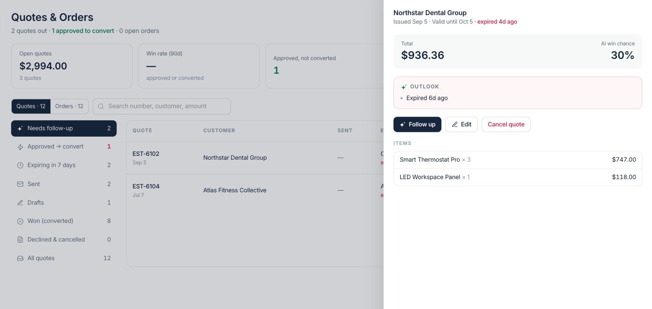View Won (converted) quotes
This screenshot has width=652, height=309.
click(x=64, y=221)
